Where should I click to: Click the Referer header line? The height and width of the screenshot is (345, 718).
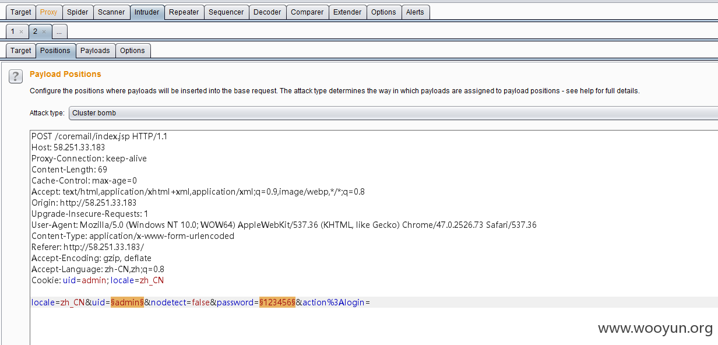pyautogui.click(x=87, y=247)
